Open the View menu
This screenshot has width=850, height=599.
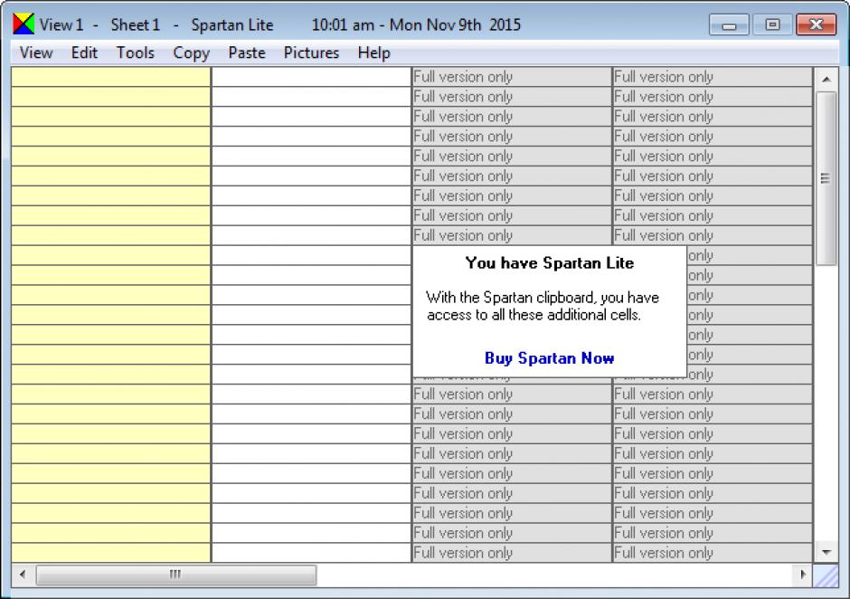tap(36, 52)
